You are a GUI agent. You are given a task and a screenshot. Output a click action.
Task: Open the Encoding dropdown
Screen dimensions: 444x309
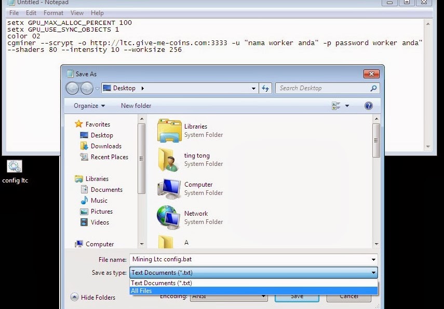[228, 296]
